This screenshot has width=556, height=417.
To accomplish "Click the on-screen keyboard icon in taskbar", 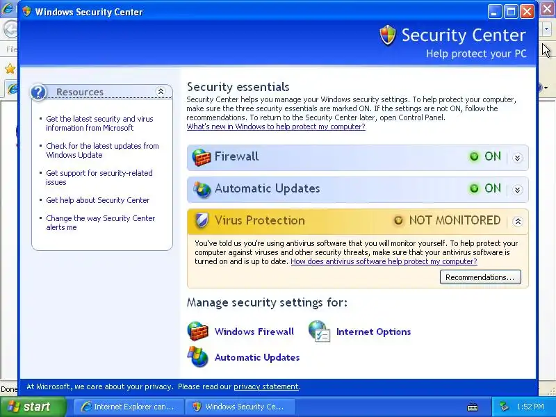I will 473,407.
